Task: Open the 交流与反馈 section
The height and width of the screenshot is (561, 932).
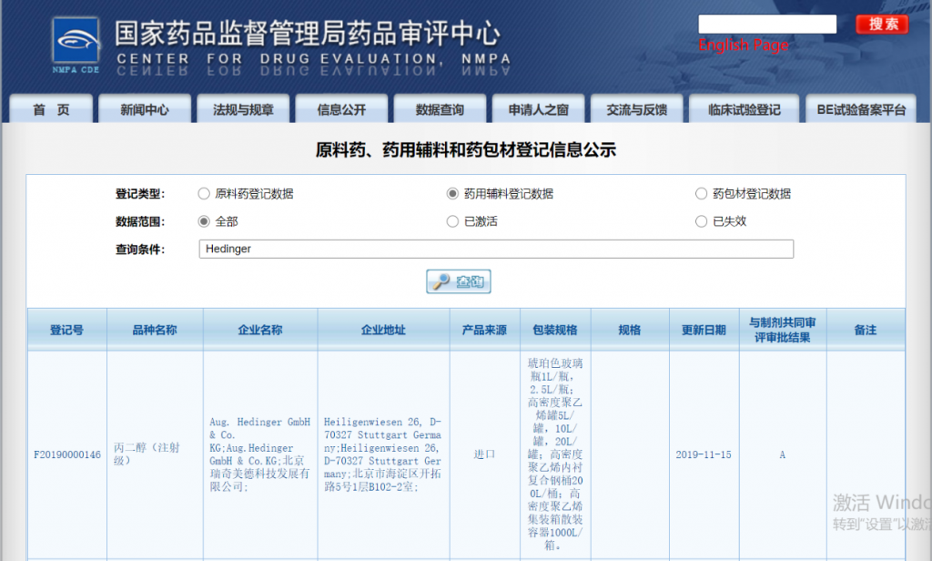Action: (x=636, y=107)
